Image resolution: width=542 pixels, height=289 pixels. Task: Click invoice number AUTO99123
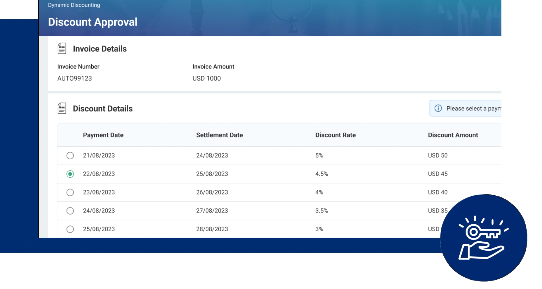click(74, 78)
